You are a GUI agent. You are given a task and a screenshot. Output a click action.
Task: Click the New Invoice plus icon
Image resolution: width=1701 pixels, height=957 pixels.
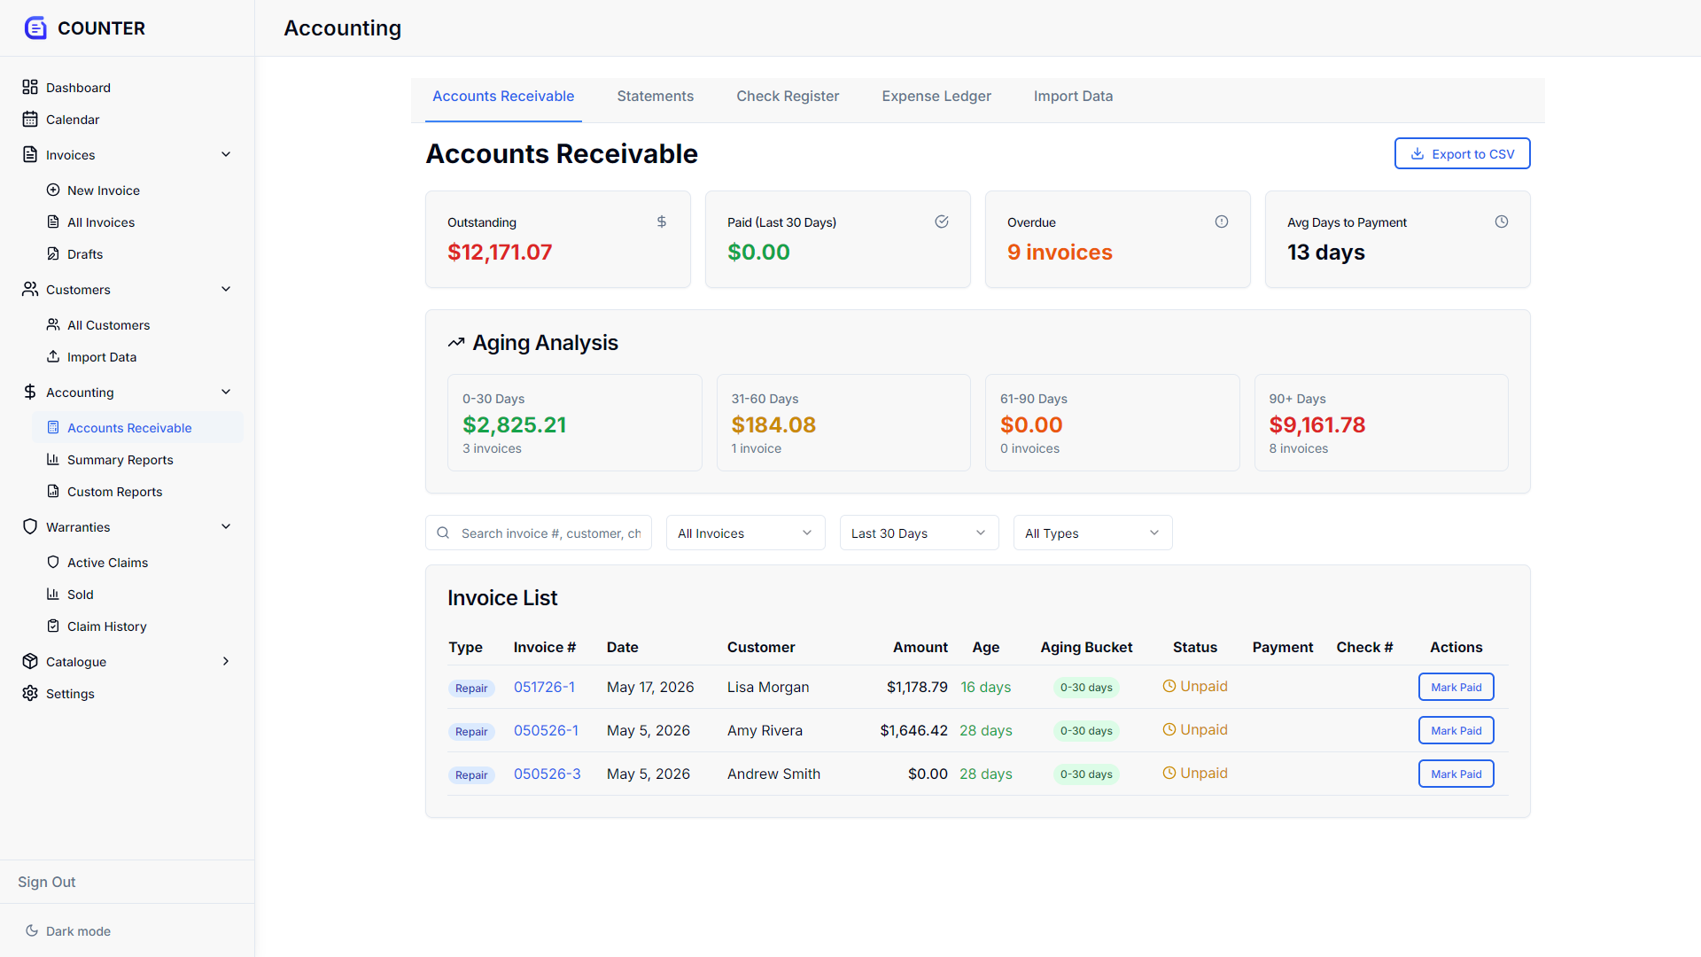(53, 190)
